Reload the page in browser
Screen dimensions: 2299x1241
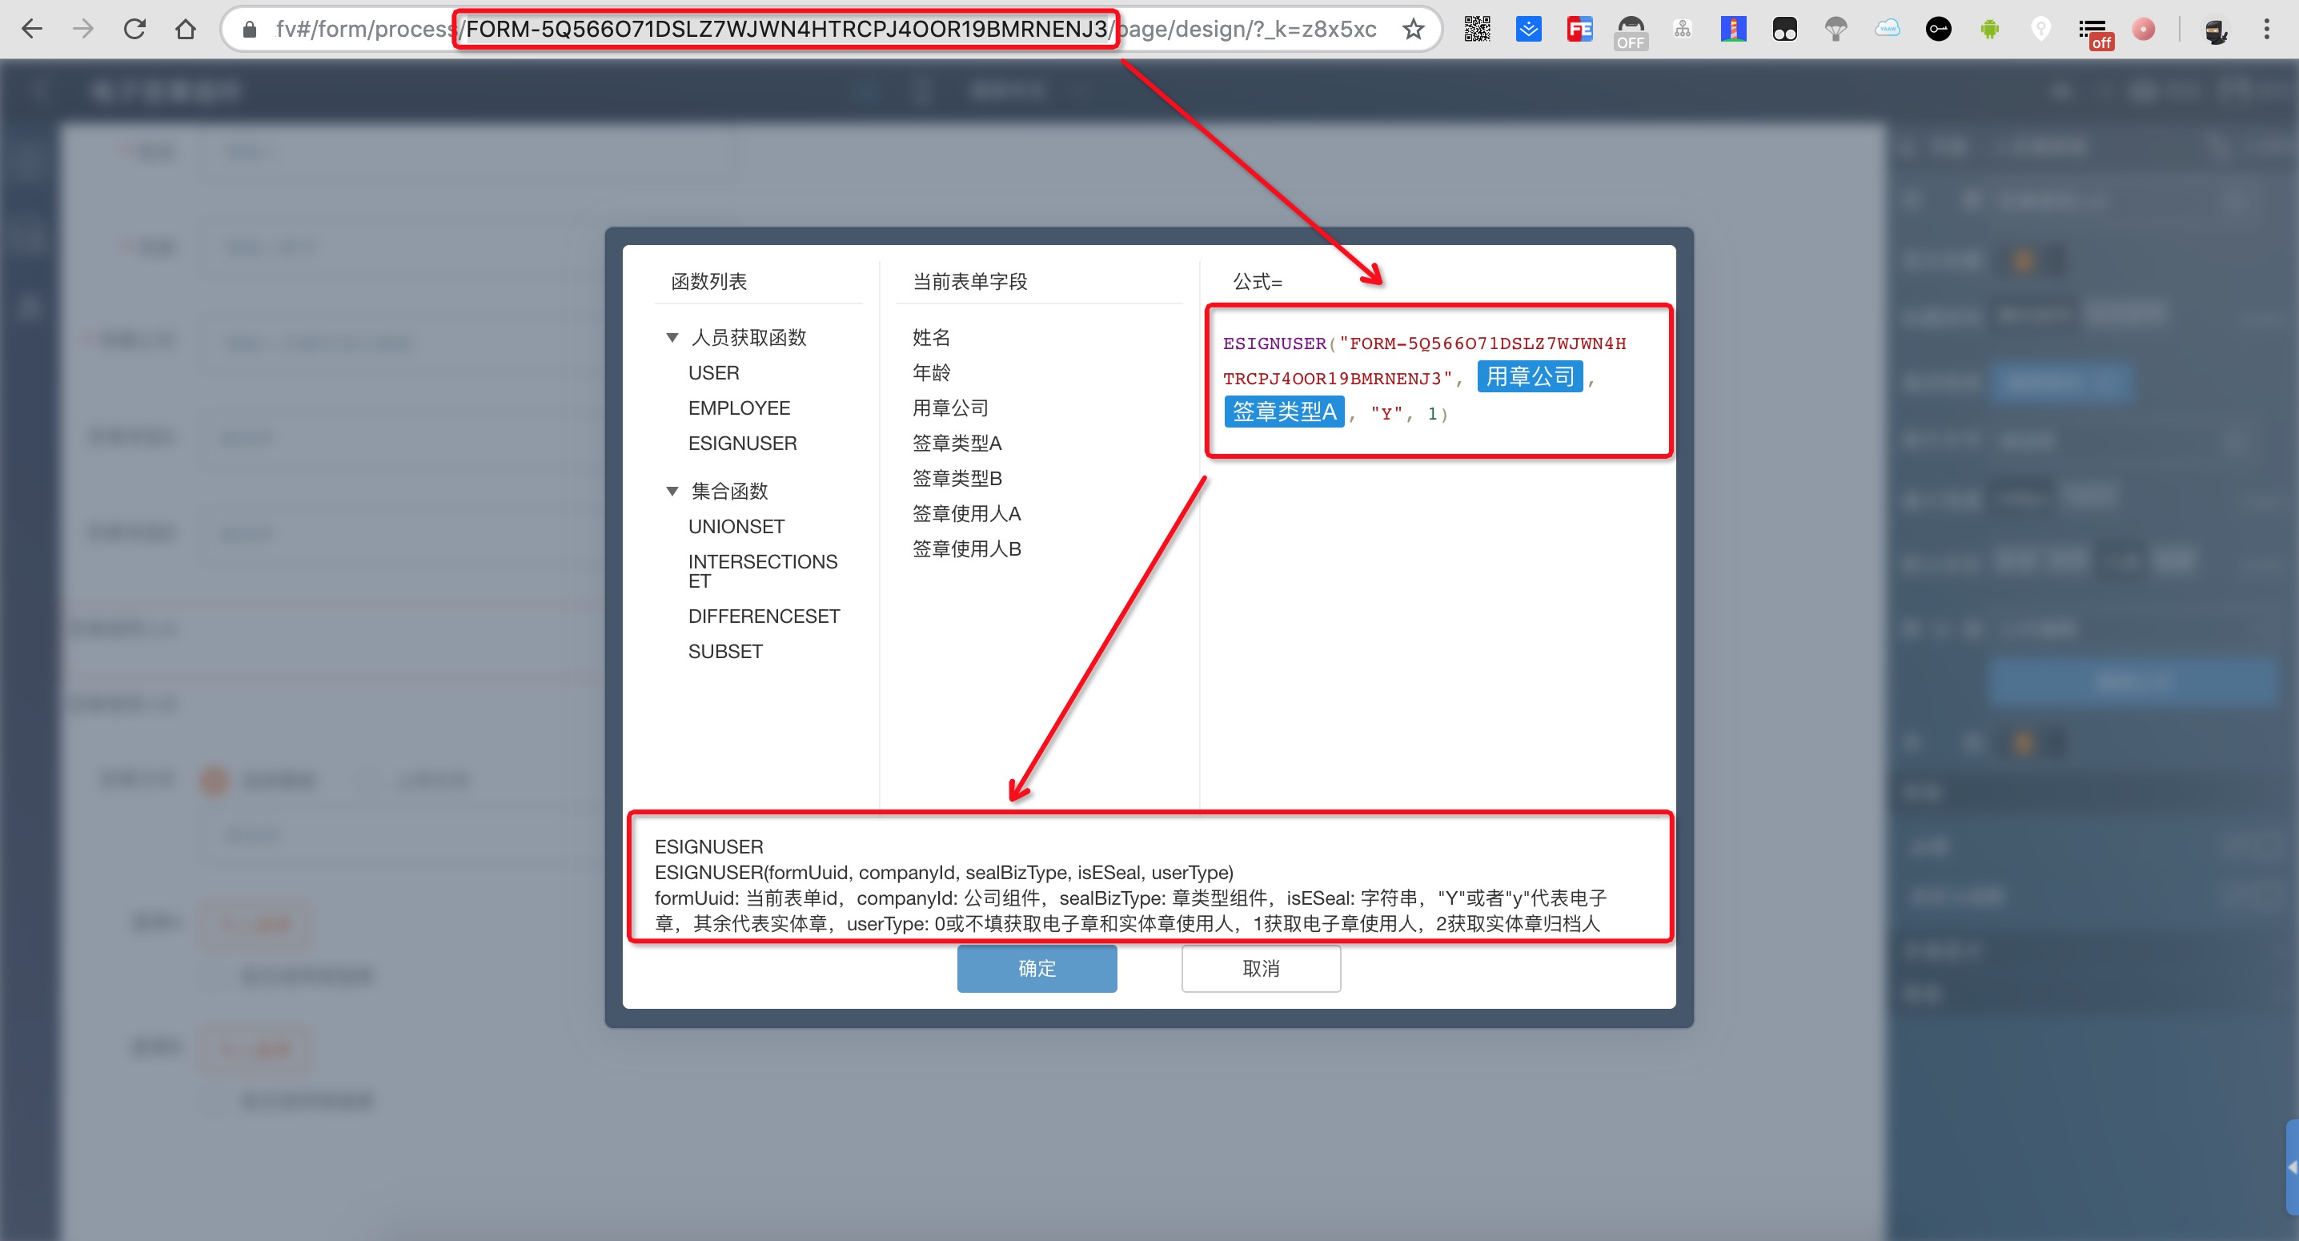click(134, 30)
